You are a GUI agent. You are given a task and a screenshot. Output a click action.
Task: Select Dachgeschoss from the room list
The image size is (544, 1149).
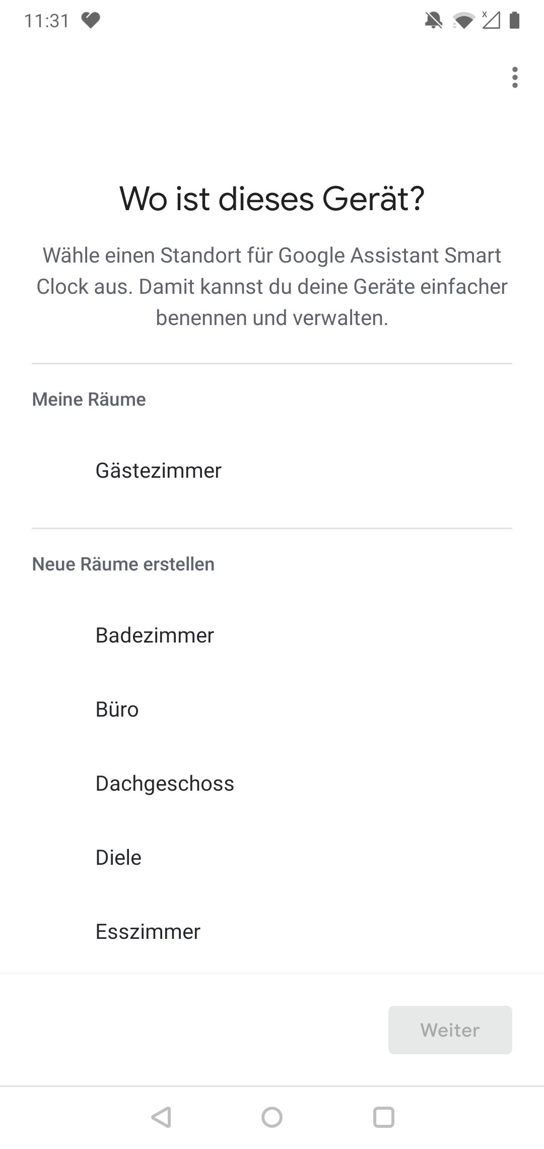tap(165, 784)
